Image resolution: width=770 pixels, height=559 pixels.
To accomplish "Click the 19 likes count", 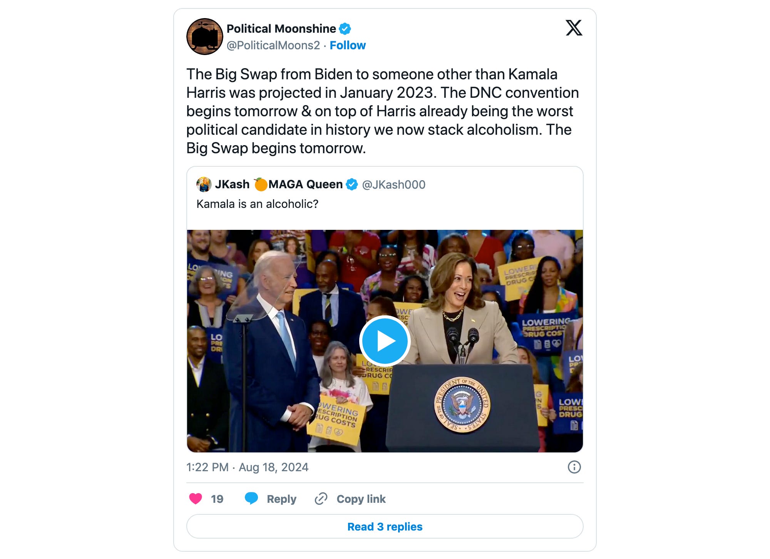I will 217,499.
